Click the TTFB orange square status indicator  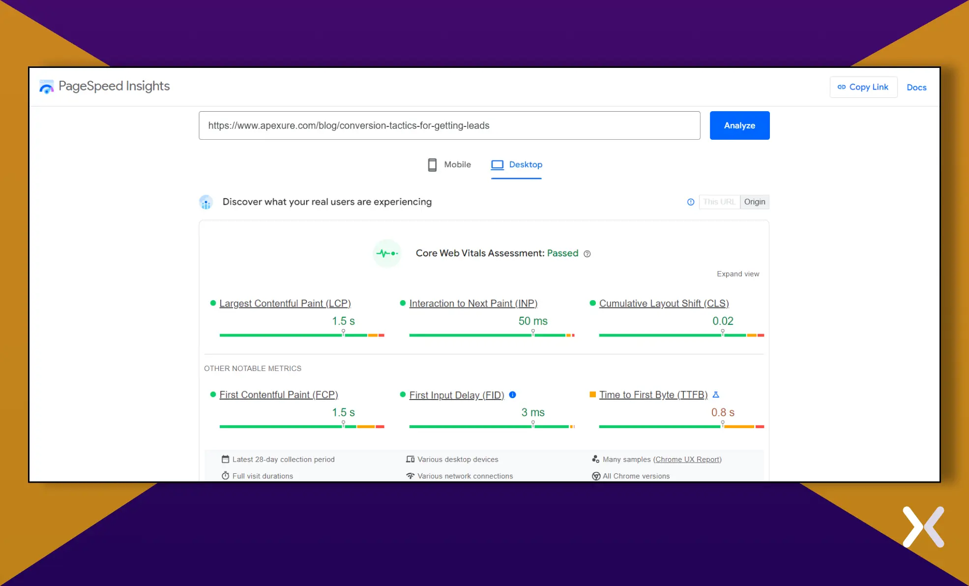point(592,395)
